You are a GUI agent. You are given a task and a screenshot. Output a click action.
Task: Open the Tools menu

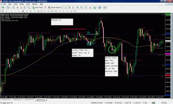28,4
